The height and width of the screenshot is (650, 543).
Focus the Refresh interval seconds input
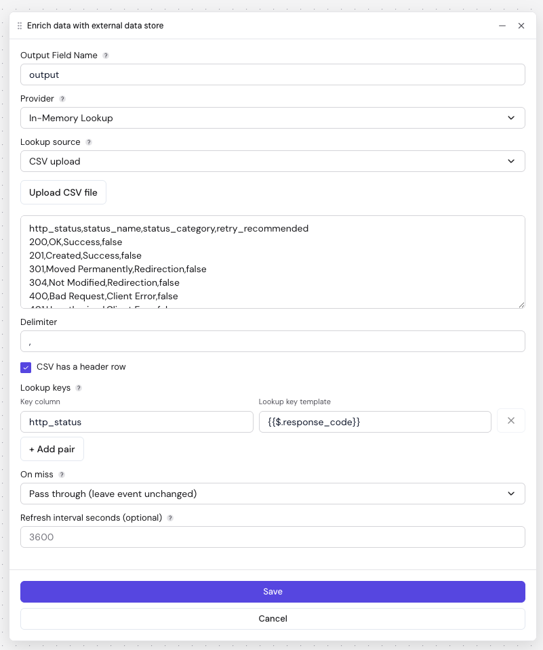coord(273,537)
